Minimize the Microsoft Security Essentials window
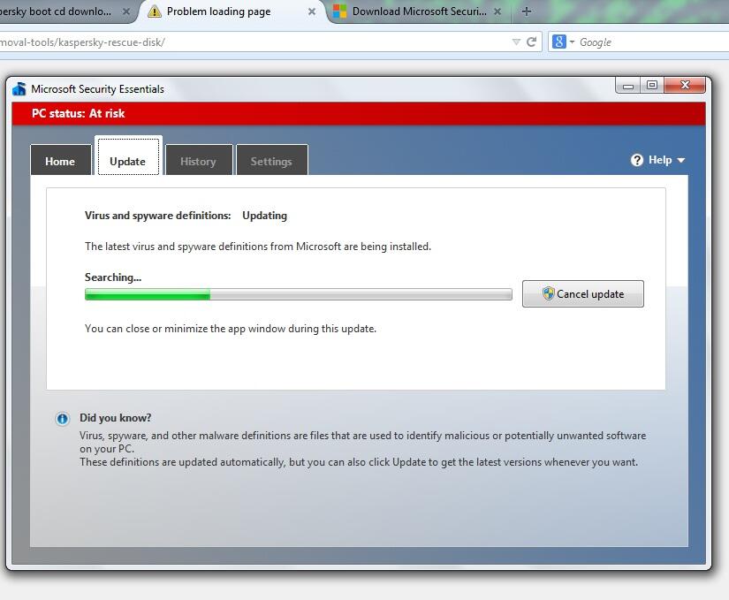The width and height of the screenshot is (729, 600). coord(627,86)
